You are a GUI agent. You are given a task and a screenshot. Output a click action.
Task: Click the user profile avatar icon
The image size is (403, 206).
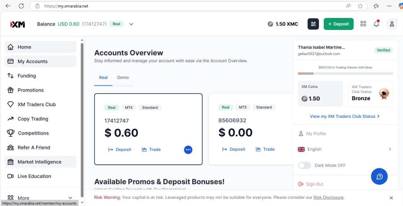pos(392,24)
